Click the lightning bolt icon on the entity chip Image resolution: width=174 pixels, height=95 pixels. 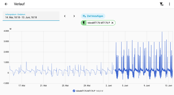click(84, 23)
